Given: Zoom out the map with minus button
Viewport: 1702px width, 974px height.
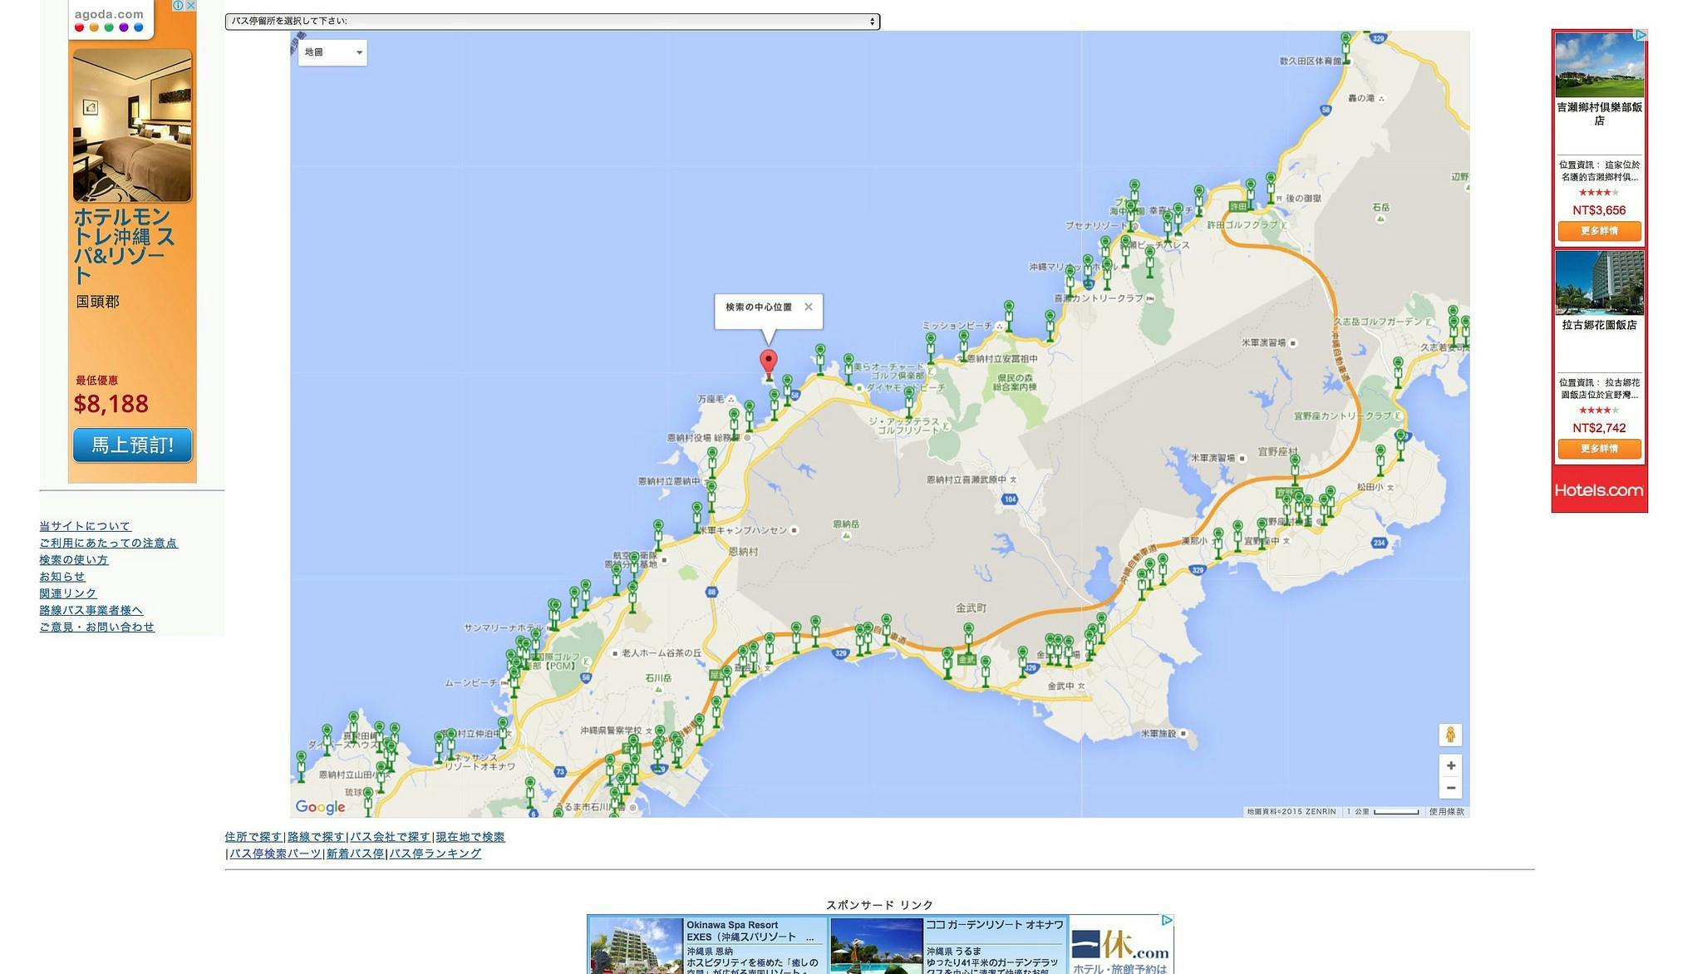Looking at the screenshot, I should click(x=1450, y=788).
